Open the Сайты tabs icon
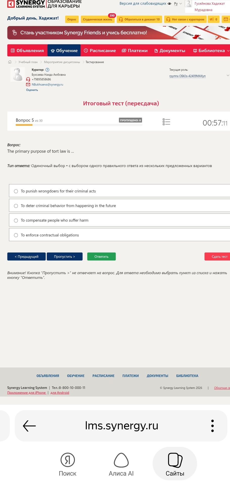230x485 pixels. tap(175, 464)
